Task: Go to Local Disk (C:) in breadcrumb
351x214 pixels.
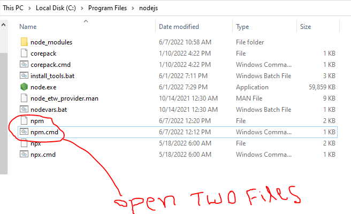Action: tap(56, 8)
